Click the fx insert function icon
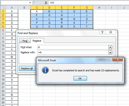Viewport: 129px width, 106px height. (x=46, y=3)
